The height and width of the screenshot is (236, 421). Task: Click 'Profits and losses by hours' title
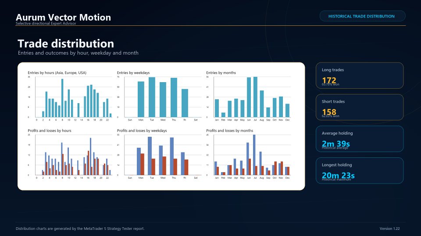tap(50, 131)
